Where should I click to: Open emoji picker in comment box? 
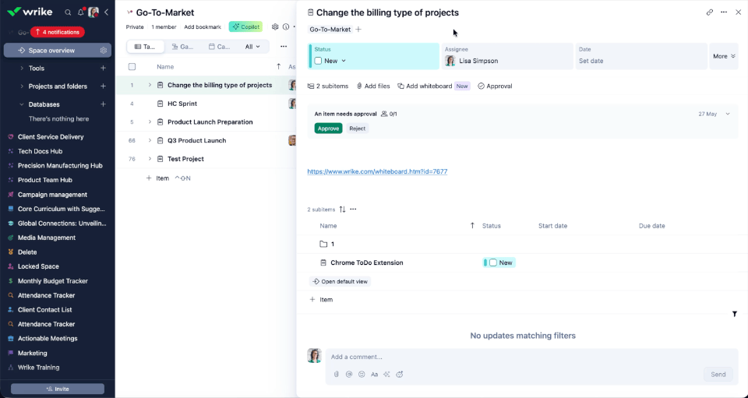pyautogui.click(x=362, y=374)
